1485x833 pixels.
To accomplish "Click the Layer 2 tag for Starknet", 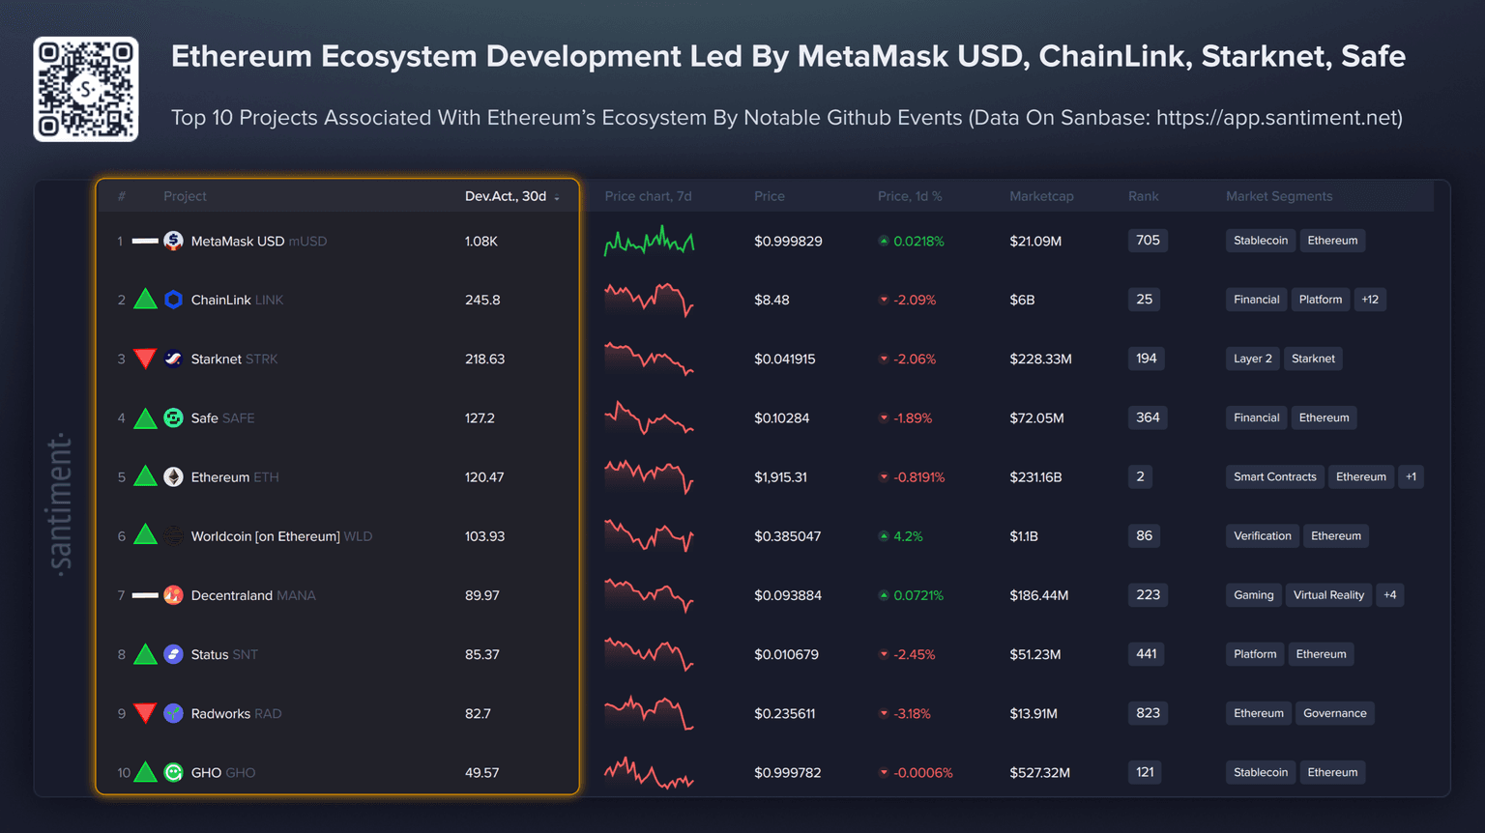I will 1252,359.
